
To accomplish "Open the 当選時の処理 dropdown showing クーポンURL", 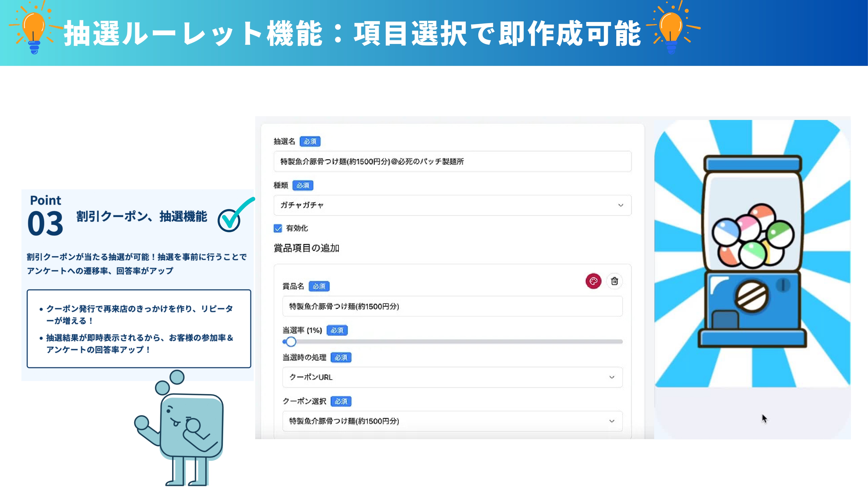I will [452, 377].
